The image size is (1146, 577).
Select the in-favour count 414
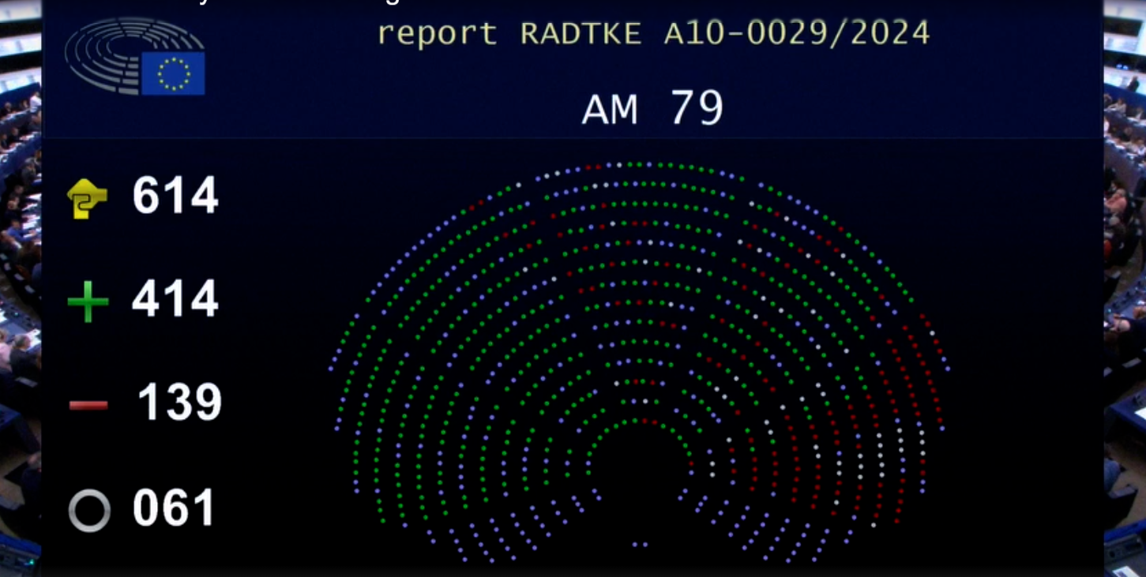tap(175, 300)
